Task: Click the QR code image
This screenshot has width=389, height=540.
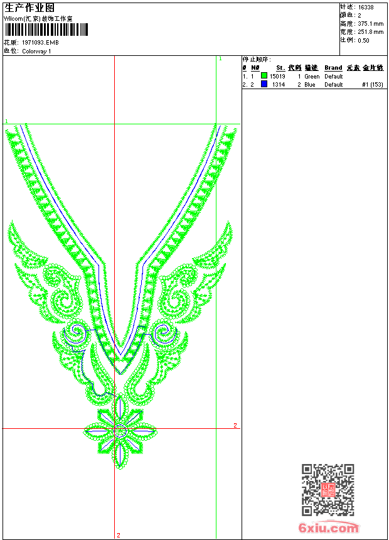Action: (x=328, y=490)
